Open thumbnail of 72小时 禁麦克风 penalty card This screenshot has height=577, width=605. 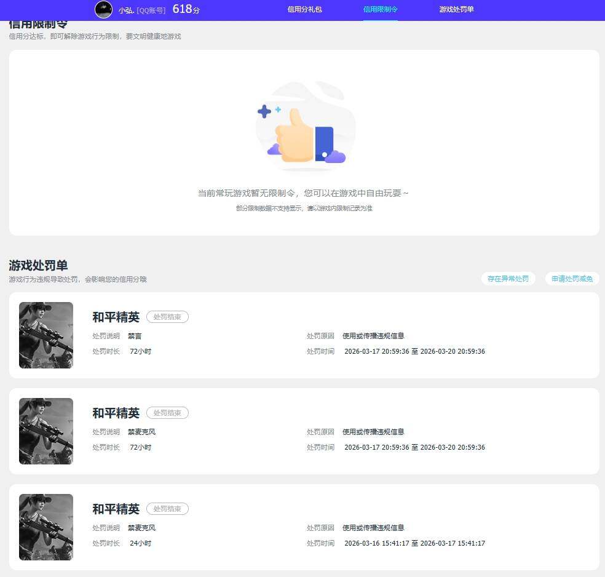46,431
